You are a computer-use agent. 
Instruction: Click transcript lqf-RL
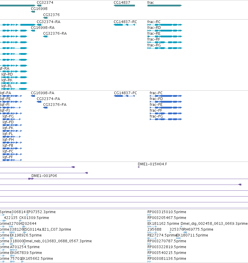pyautogui.click(x=7, y=86)
